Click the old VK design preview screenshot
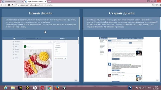The image size is (161, 90). point(122,59)
